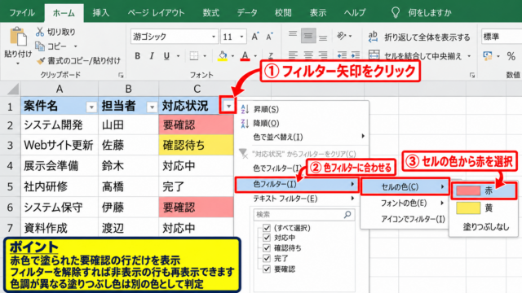The image size is (522, 293).
Task: Open the 案件名 column filter arrow
Action: click(x=91, y=107)
